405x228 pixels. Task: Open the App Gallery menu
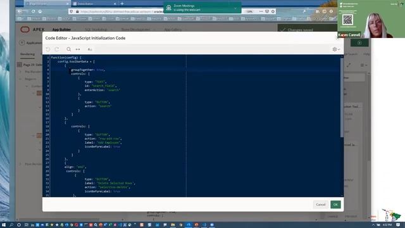point(173,30)
